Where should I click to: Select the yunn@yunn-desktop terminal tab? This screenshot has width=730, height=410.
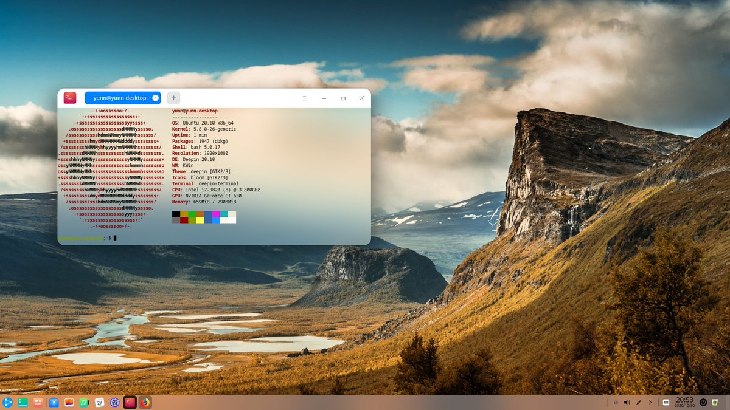tap(122, 98)
